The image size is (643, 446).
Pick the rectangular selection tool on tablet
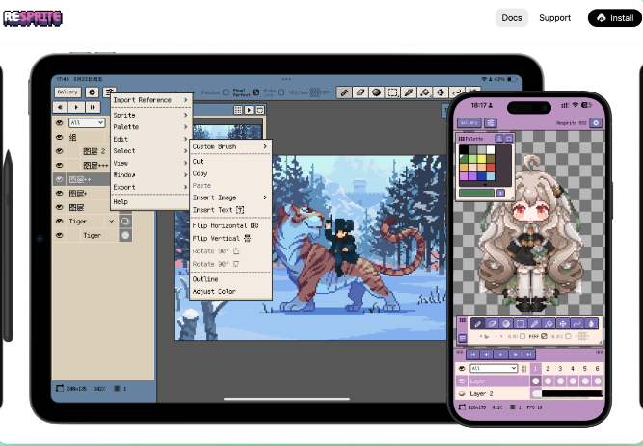(393, 92)
